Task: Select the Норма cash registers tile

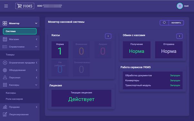Action: 60,50
